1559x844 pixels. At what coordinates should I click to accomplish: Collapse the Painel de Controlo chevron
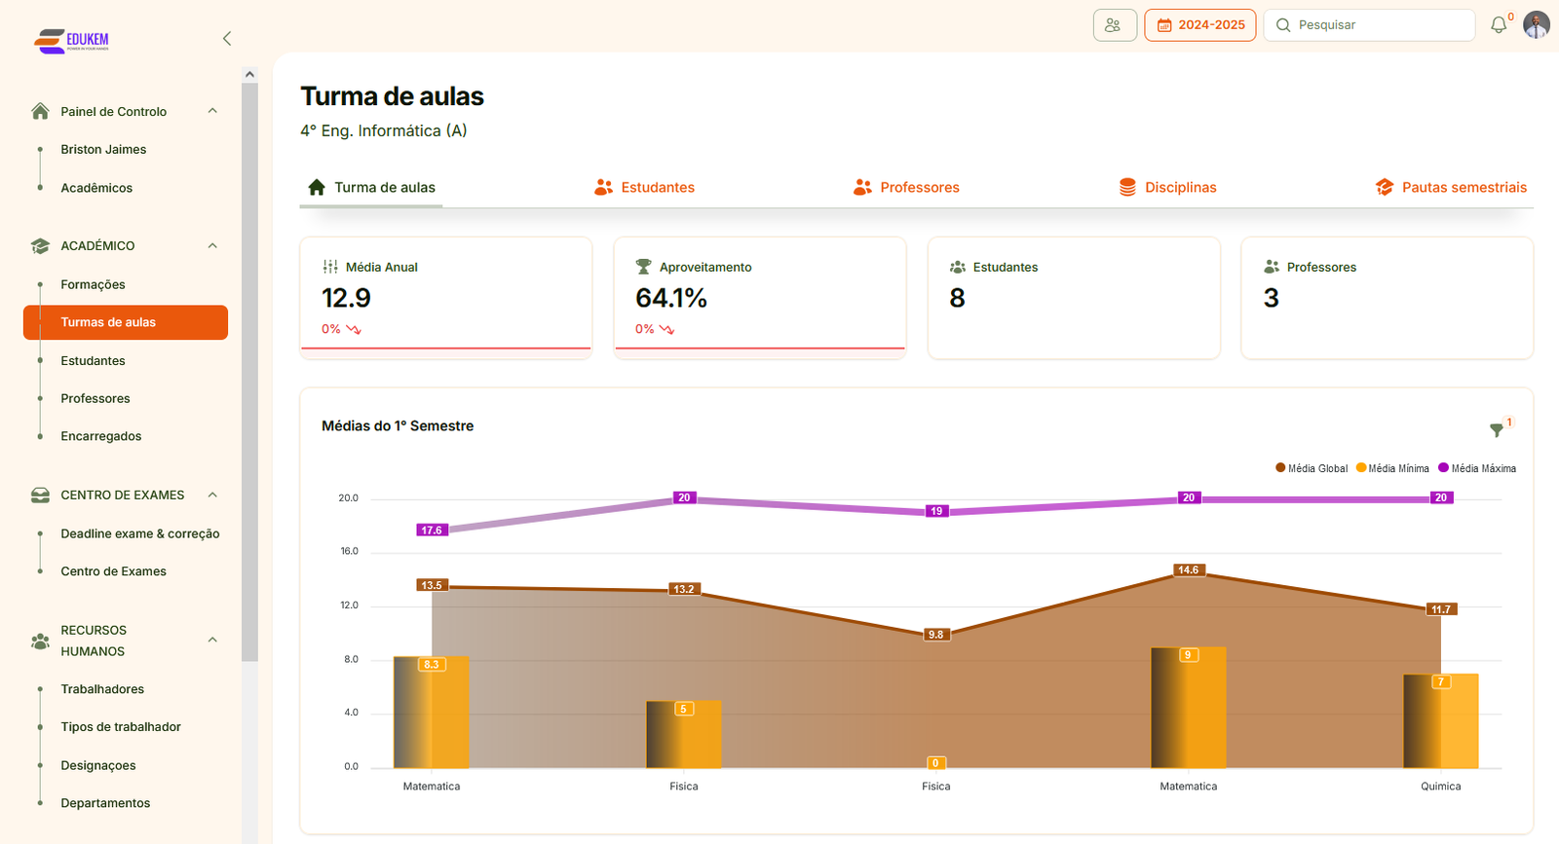pos(212,111)
